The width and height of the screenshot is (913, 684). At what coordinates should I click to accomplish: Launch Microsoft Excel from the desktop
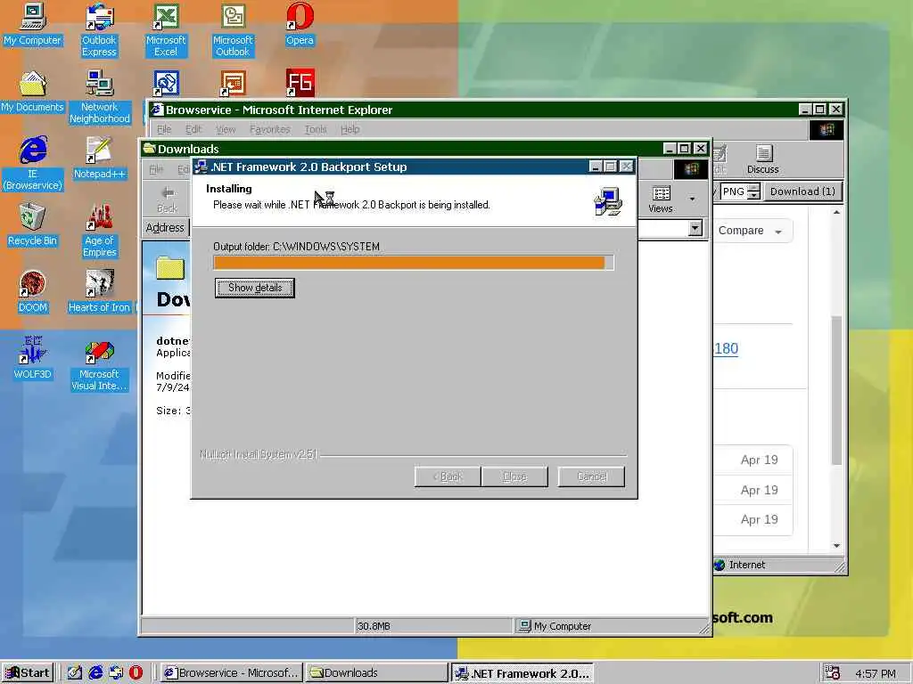(x=166, y=30)
